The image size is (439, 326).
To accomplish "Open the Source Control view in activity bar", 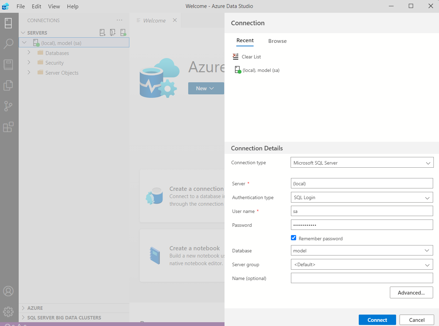I will pos(8,106).
